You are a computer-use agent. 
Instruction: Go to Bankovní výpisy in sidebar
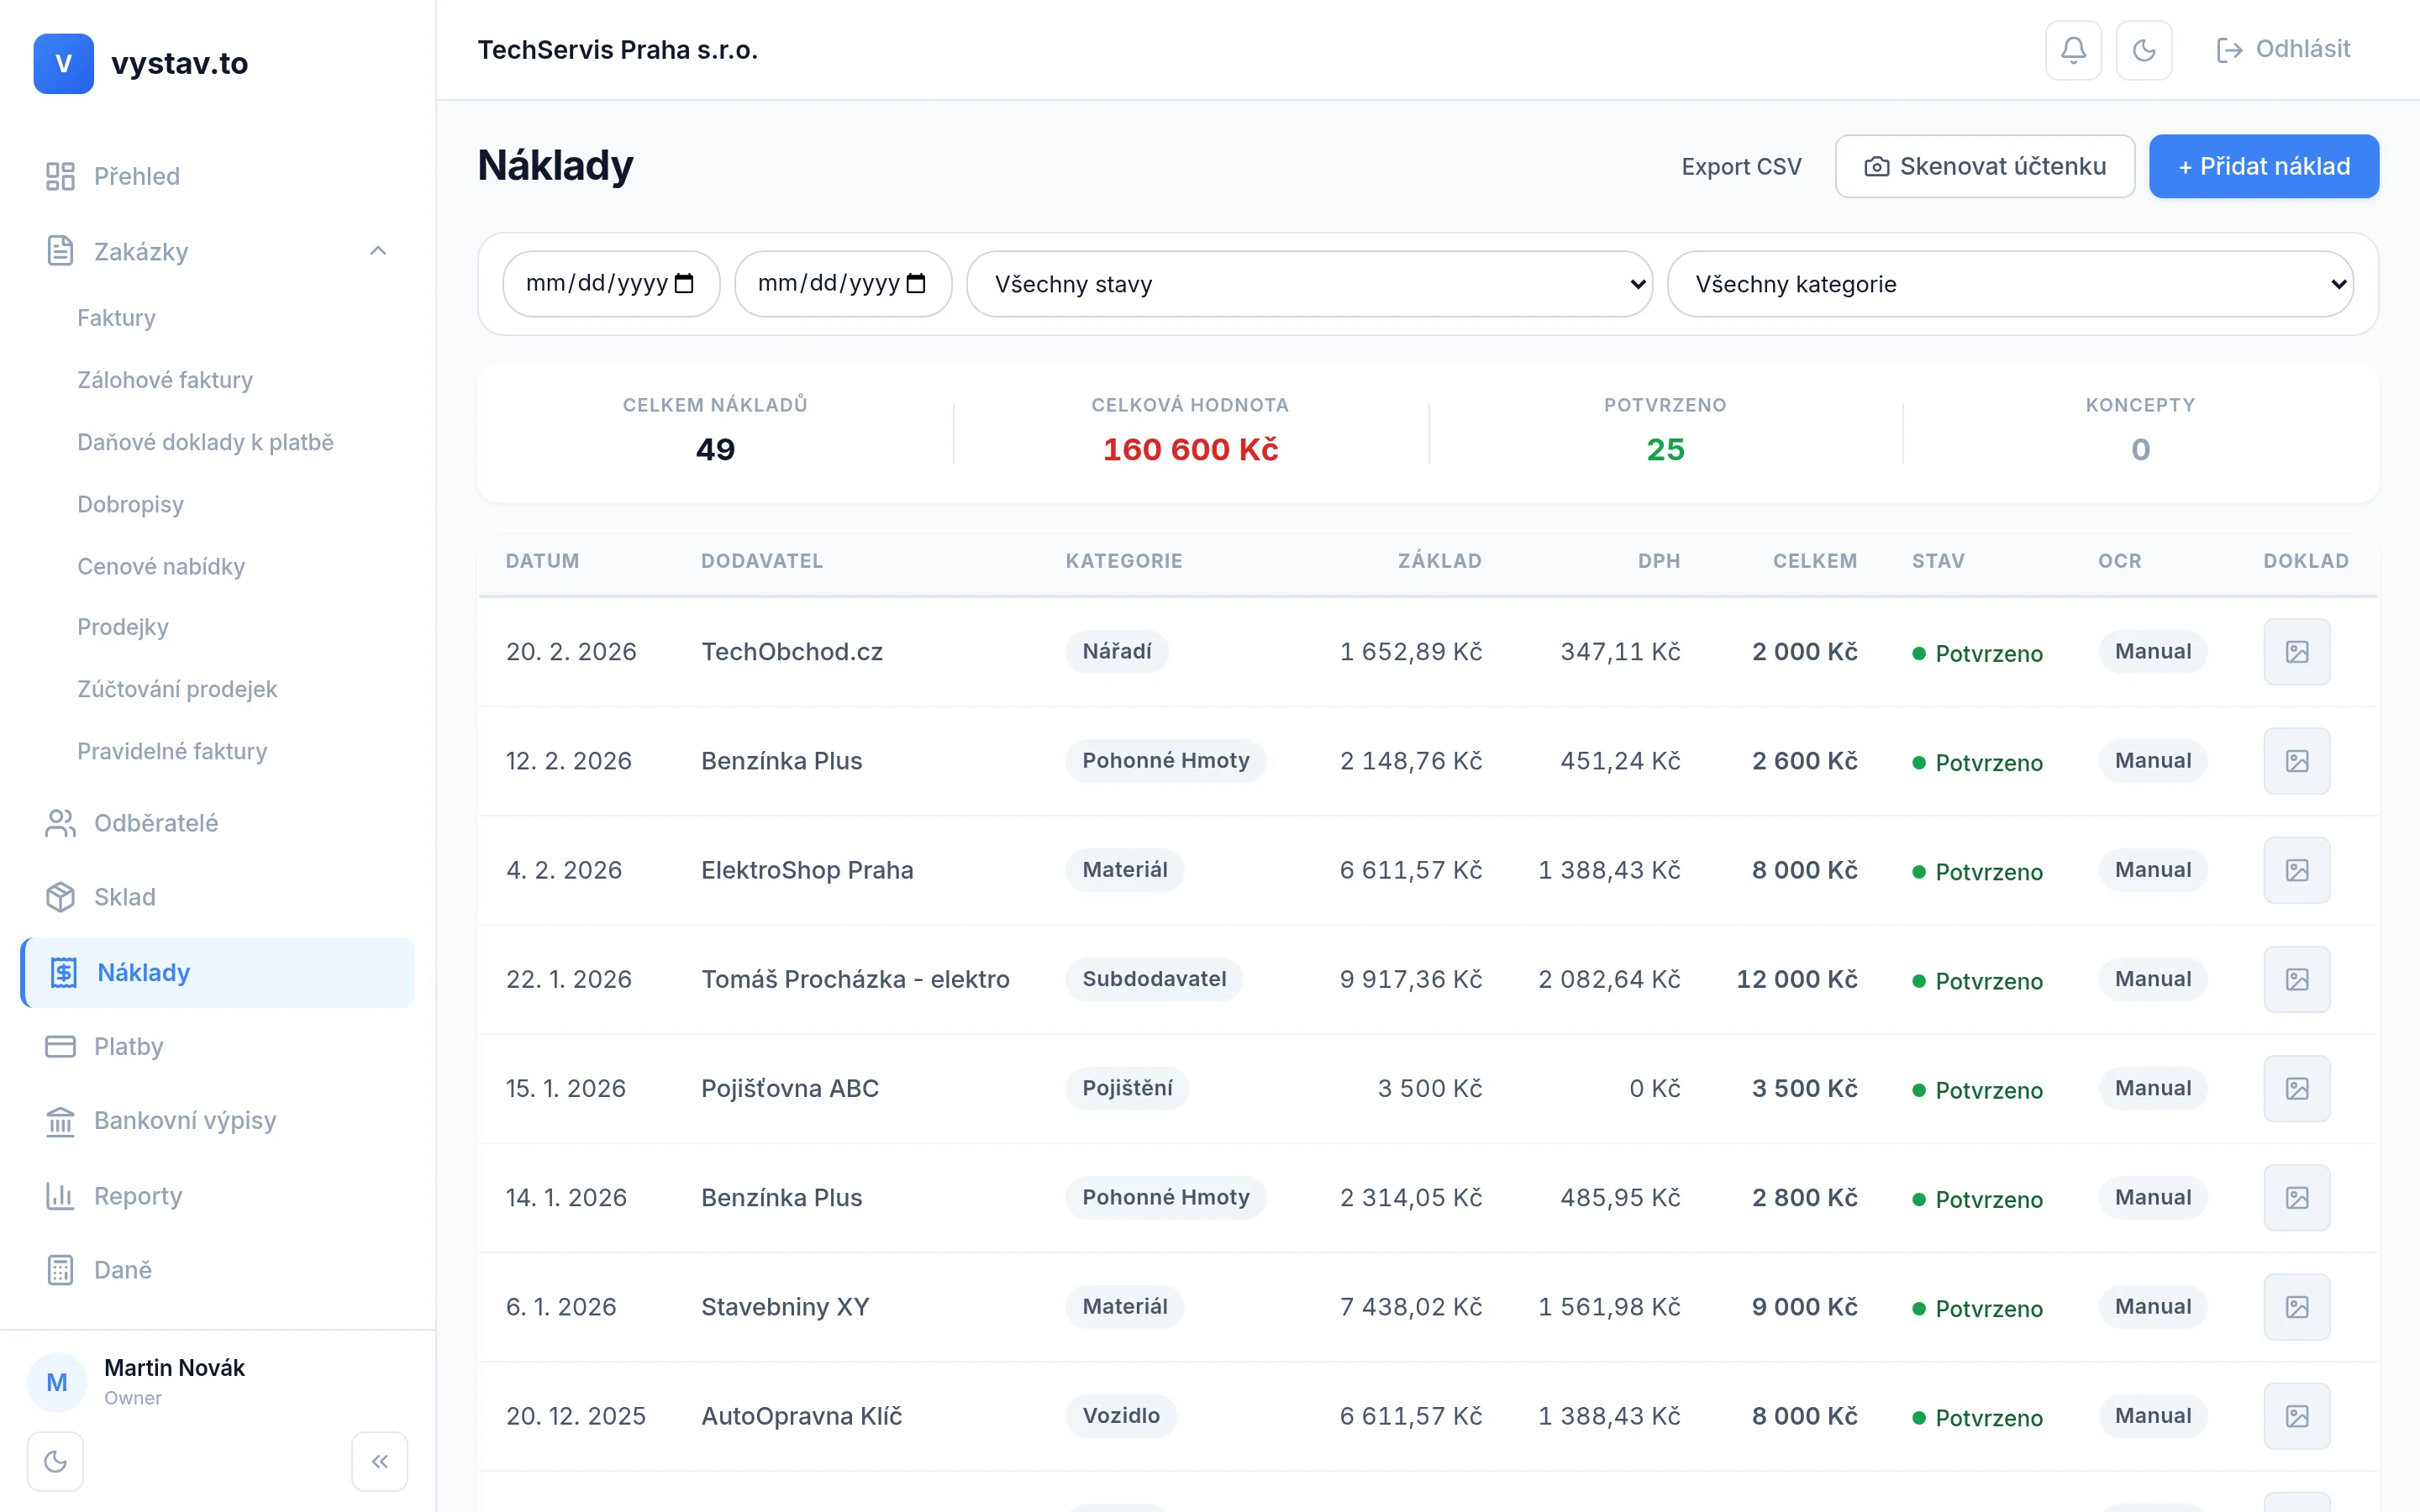click(x=185, y=1120)
